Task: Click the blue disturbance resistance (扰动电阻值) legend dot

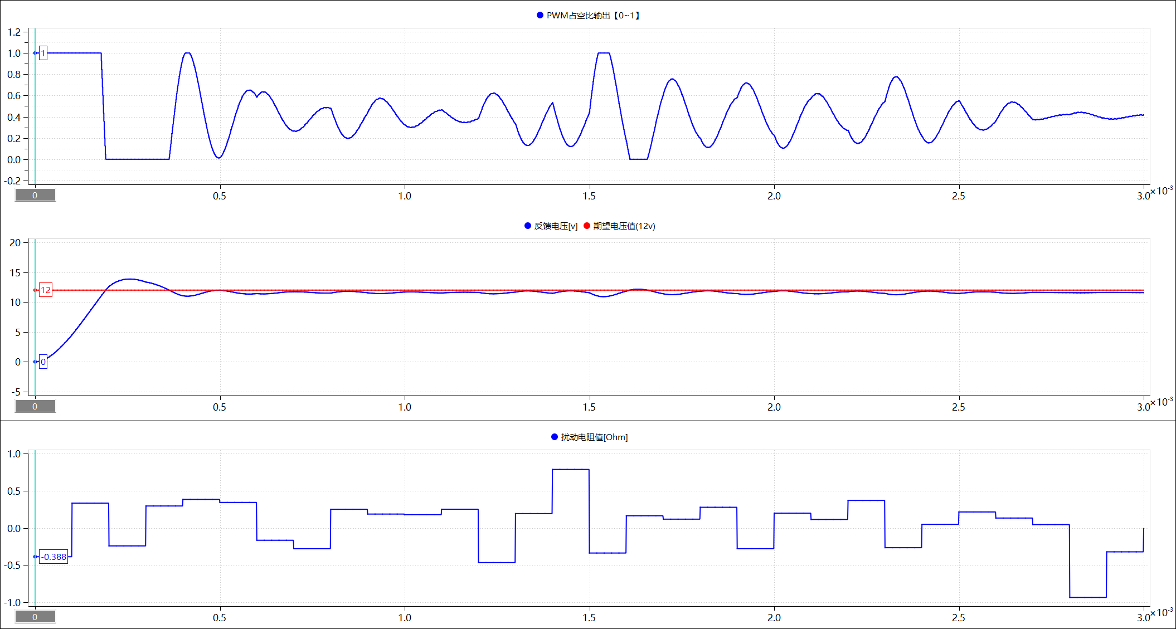Action: pyautogui.click(x=554, y=437)
